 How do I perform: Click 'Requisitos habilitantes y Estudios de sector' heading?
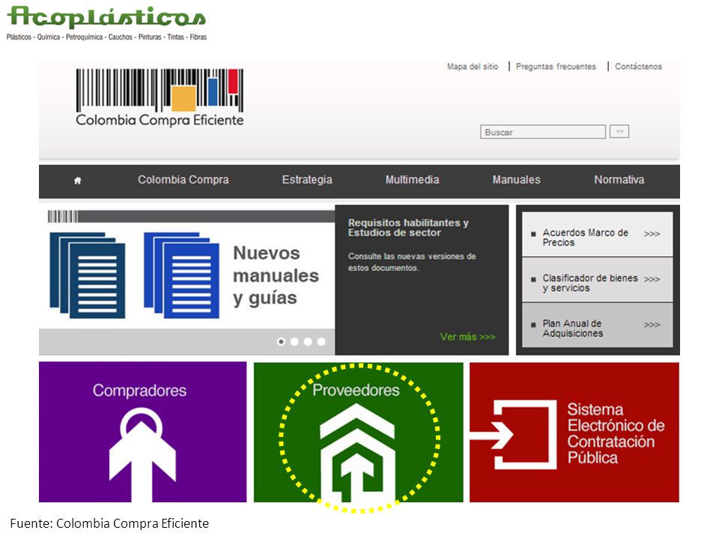(408, 228)
